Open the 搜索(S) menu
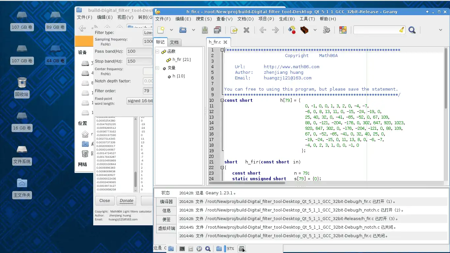This screenshot has height=253, width=450. tap(204, 19)
